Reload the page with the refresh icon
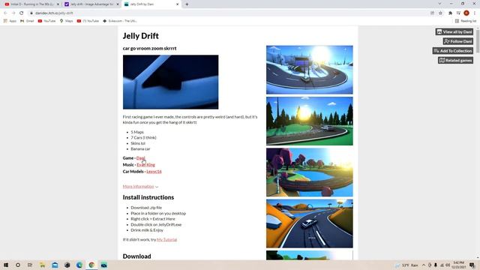Image resolution: width=480 pixels, height=270 pixels. 22,13
